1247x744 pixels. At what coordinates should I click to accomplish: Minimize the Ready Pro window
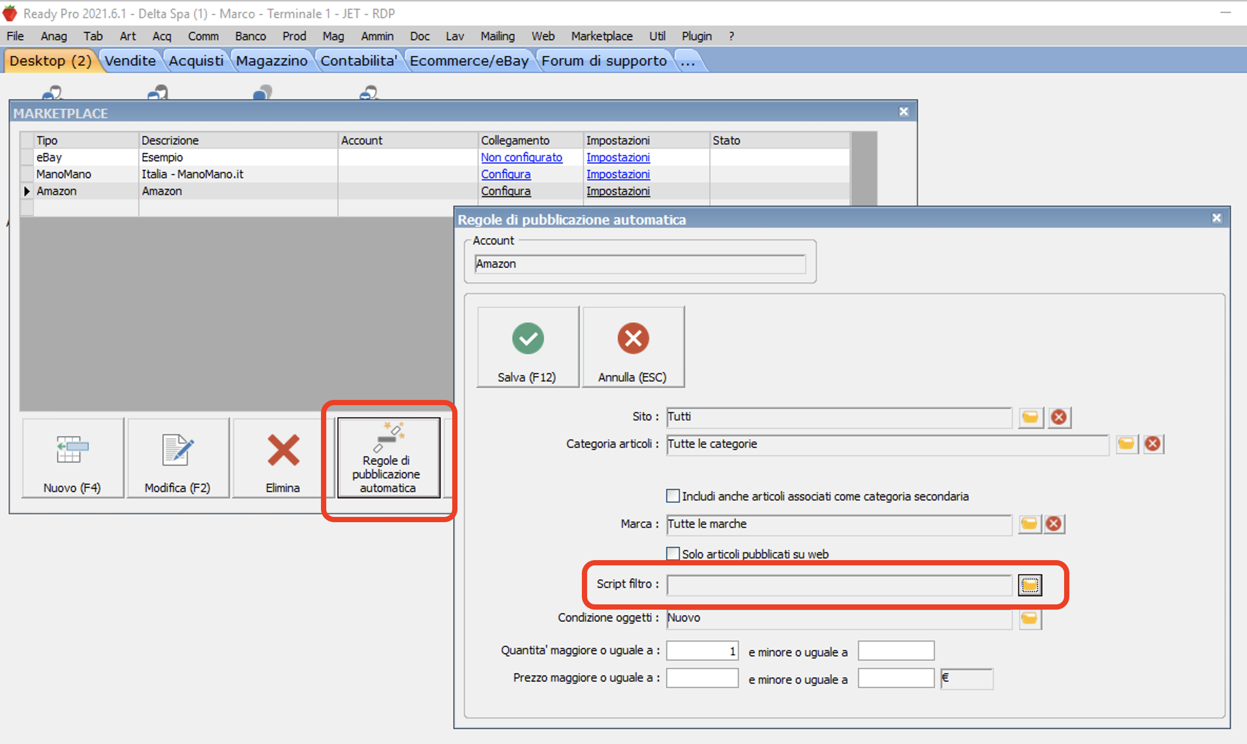point(1226,13)
